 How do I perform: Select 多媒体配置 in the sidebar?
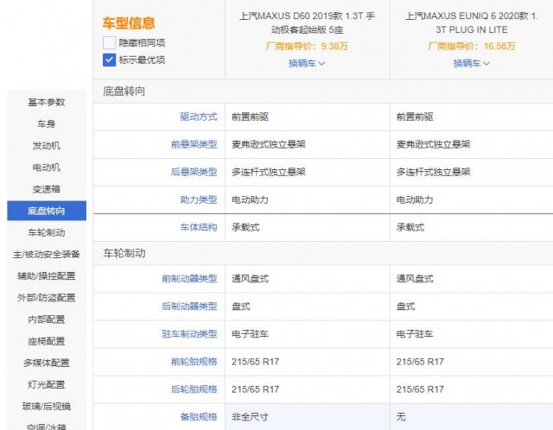tap(47, 363)
